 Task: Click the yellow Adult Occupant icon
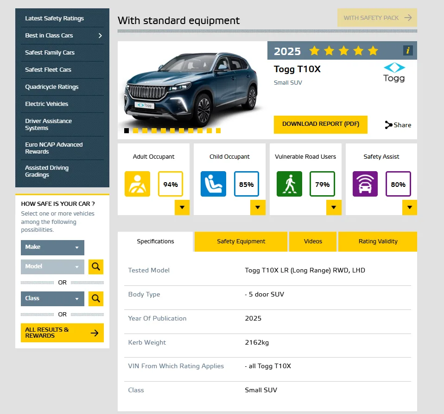coord(137,184)
